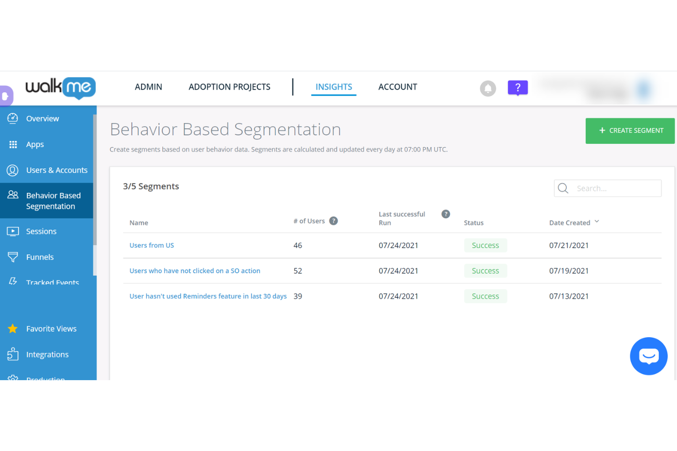Click Success status for Users from US
This screenshot has height=451, width=677.
tap(485, 245)
